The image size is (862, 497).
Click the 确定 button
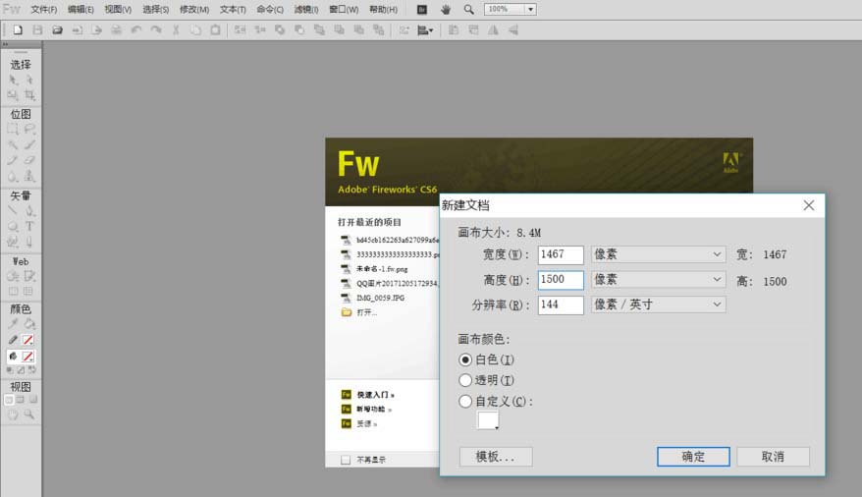pyautogui.click(x=693, y=457)
